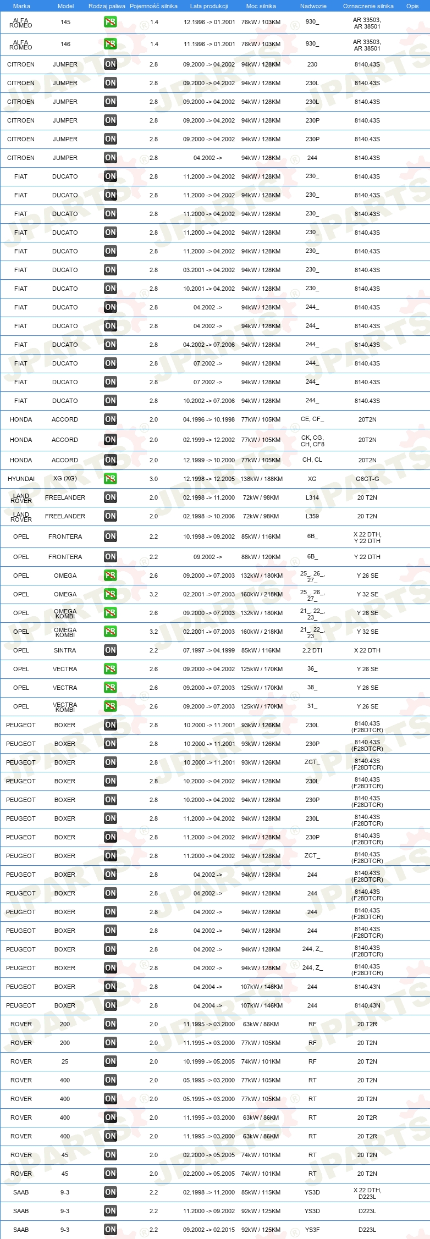Click the PB icon for Opel Omega 2.6 with body 25_, 26_, 27_

point(110,576)
